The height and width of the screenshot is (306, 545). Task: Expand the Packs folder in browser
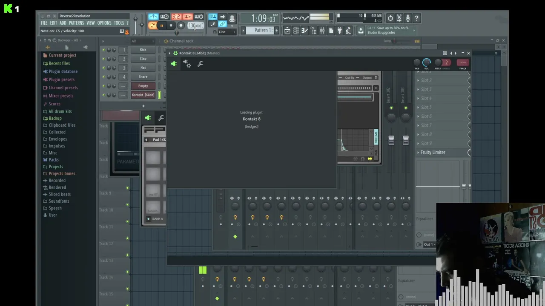pos(54,160)
